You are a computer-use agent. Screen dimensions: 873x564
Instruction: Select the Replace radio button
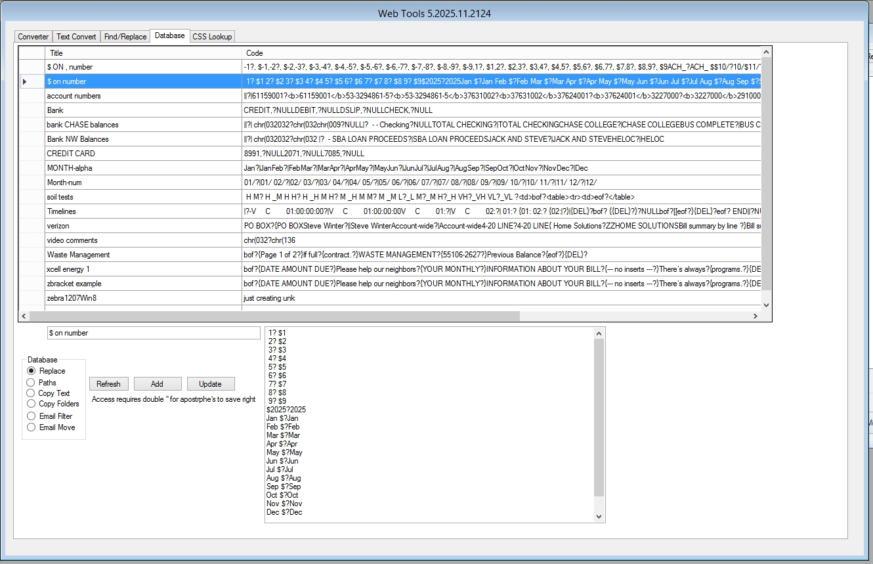tap(31, 371)
